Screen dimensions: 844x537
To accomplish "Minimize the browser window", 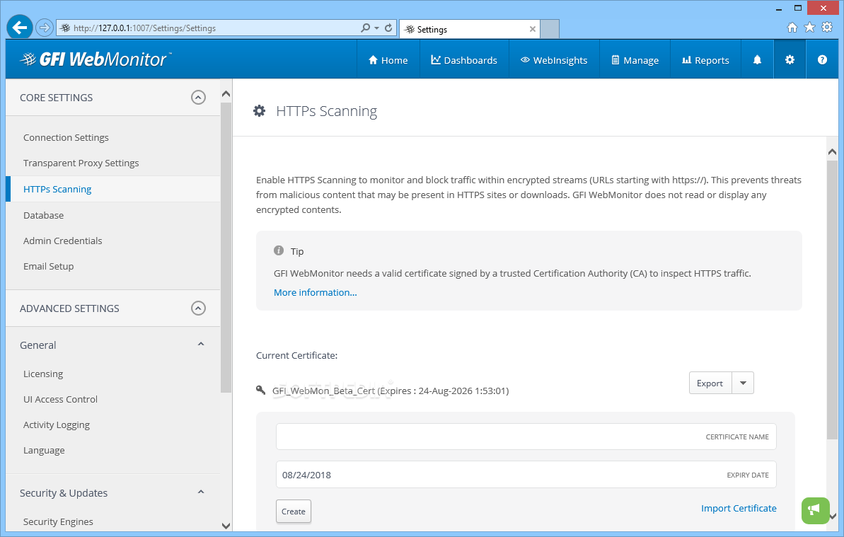I will point(778,8).
